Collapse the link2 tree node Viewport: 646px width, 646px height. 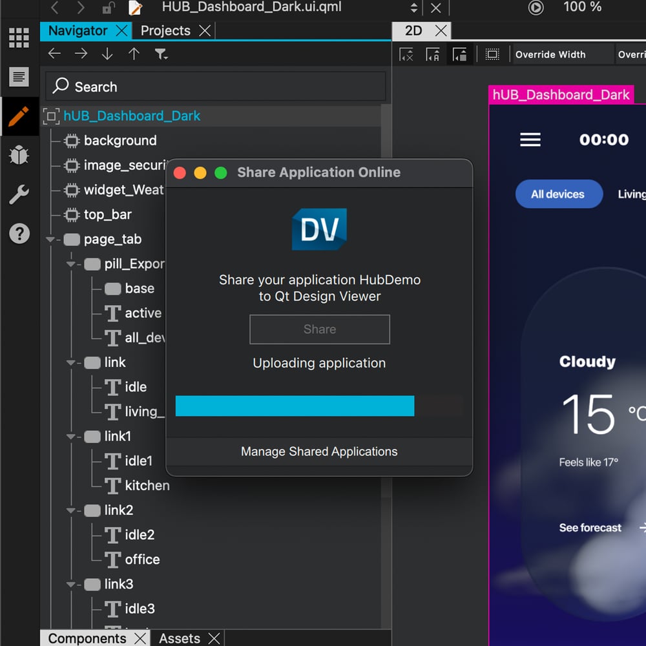[71, 511]
